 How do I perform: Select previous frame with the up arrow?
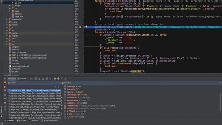[55, 87]
